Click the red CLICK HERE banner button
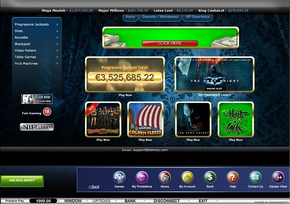Screen dimensions: 290x204 170,43
